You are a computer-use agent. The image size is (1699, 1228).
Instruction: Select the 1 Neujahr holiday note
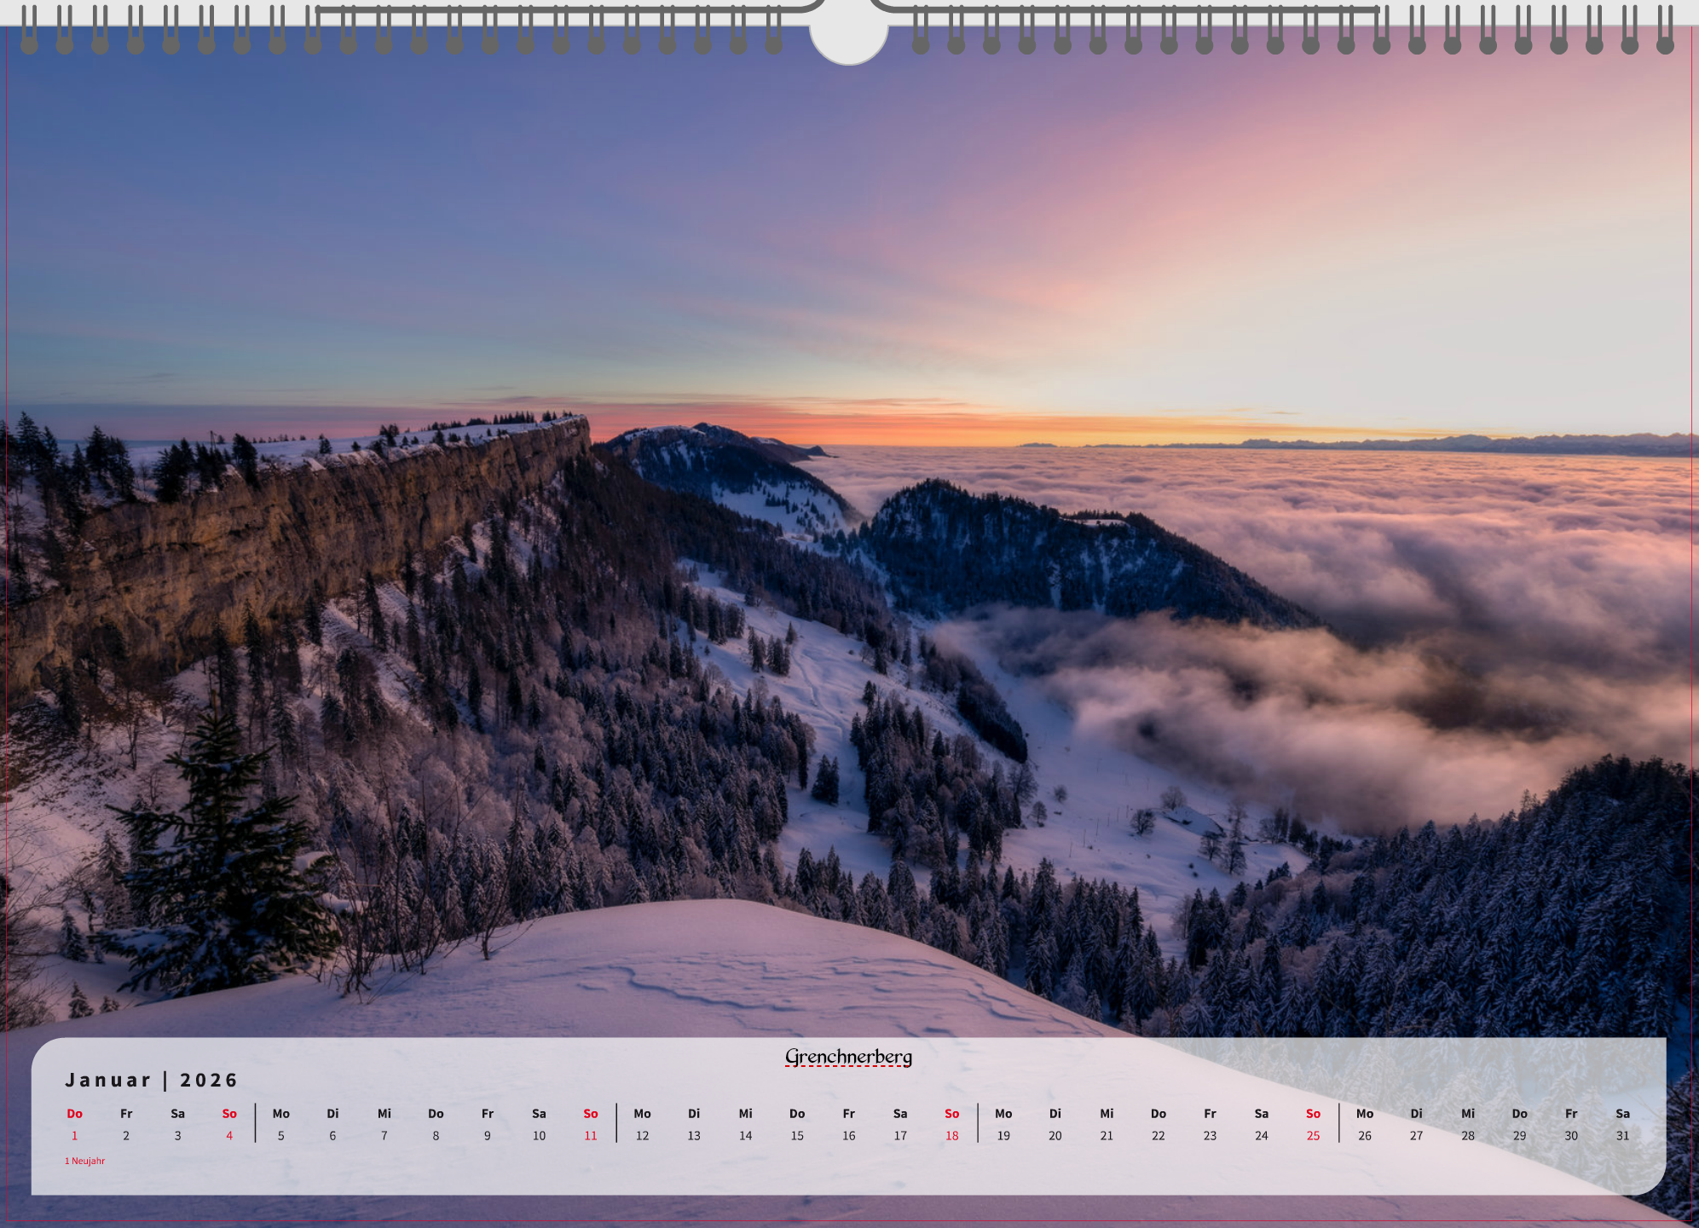click(x=85, y=1161)
